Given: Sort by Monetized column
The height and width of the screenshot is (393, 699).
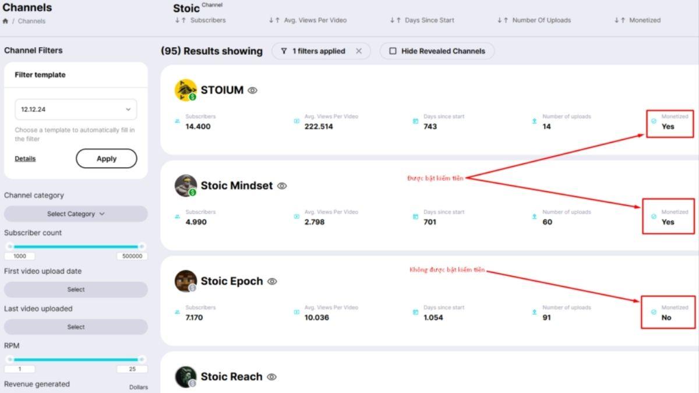Looking at the screenshot, I should click(x=637, y=20).
